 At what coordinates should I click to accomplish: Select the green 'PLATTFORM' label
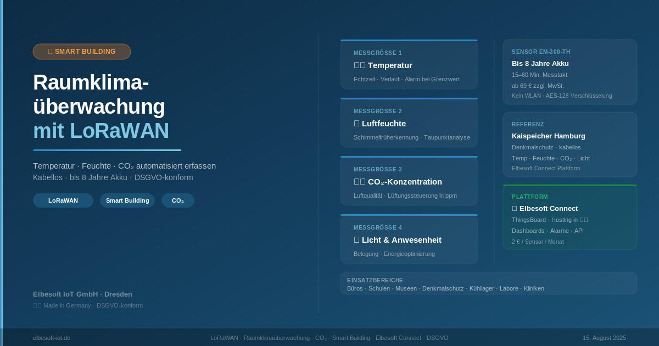(x=530, y=197)
